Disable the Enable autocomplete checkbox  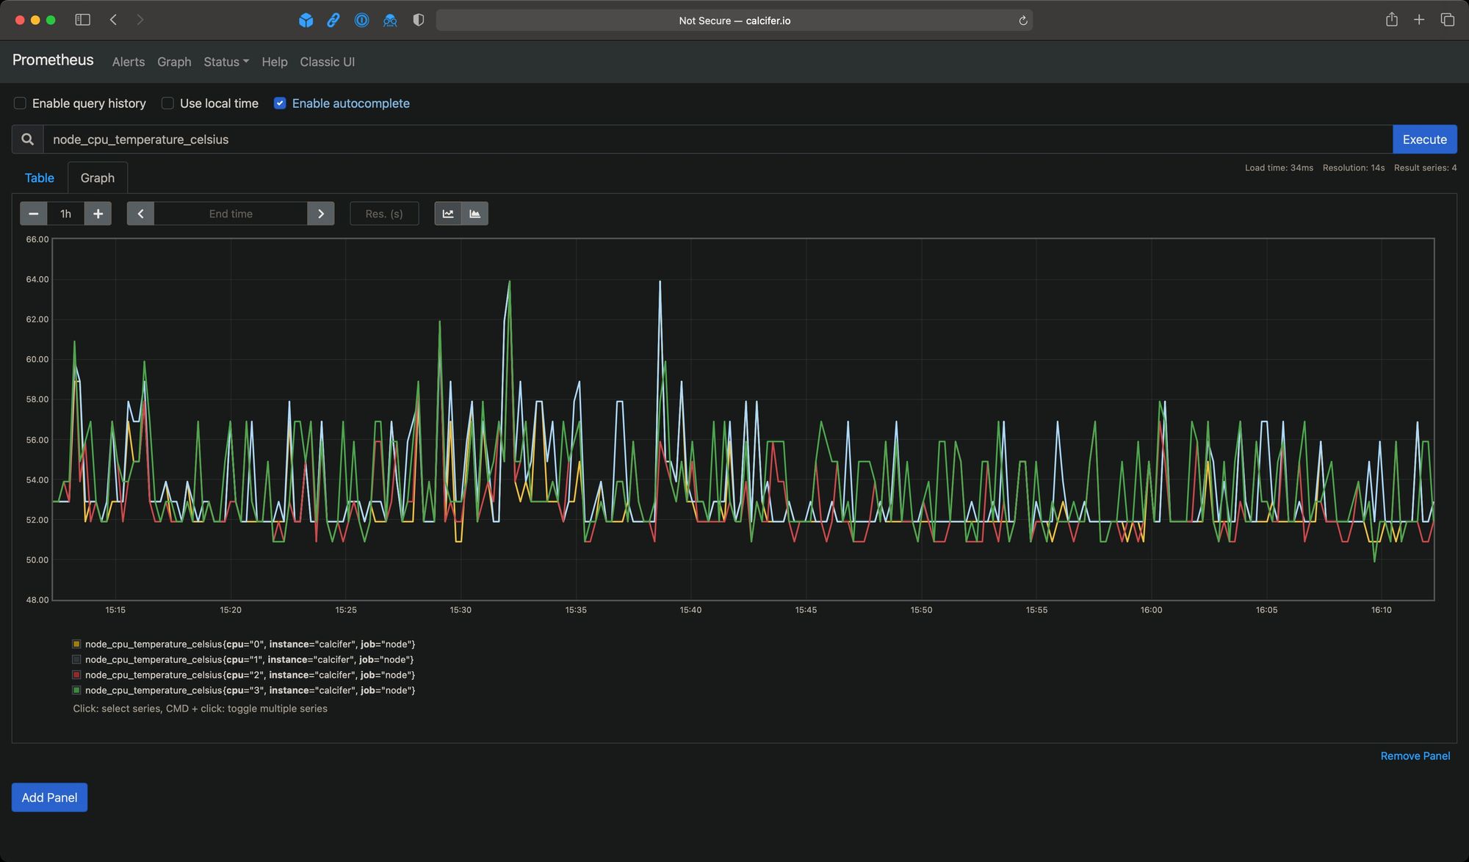tap(280, 104)
